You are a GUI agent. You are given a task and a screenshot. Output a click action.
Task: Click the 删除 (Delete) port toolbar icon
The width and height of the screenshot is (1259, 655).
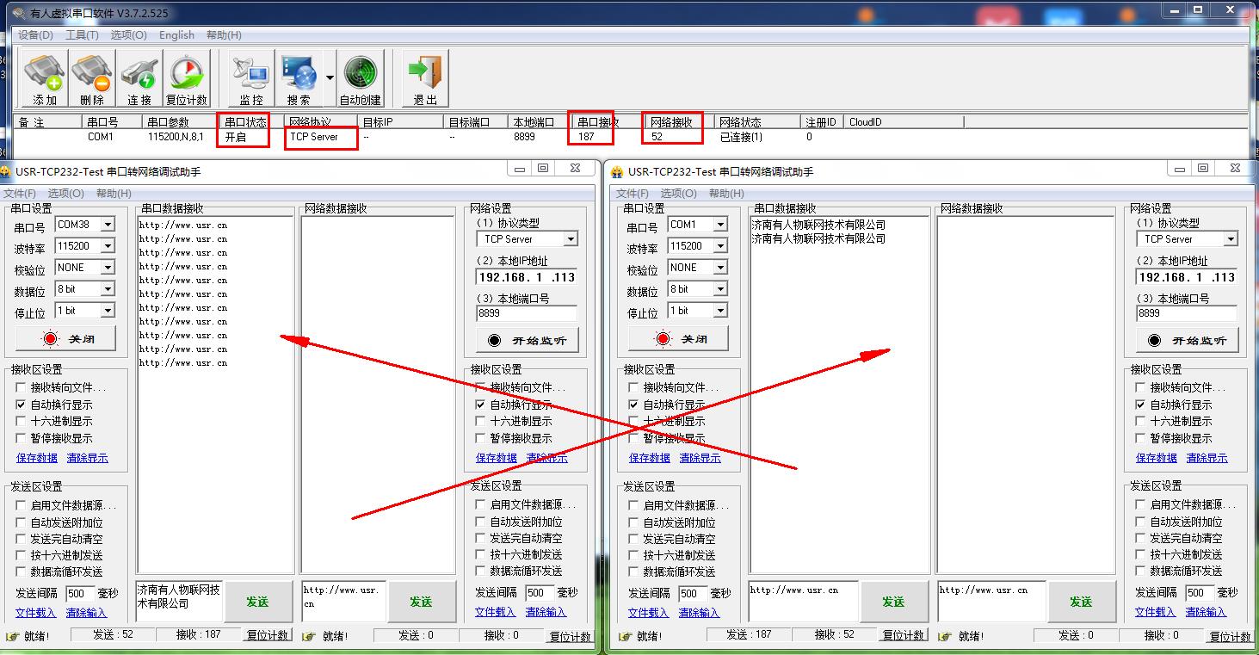click(x=92, y=79)
